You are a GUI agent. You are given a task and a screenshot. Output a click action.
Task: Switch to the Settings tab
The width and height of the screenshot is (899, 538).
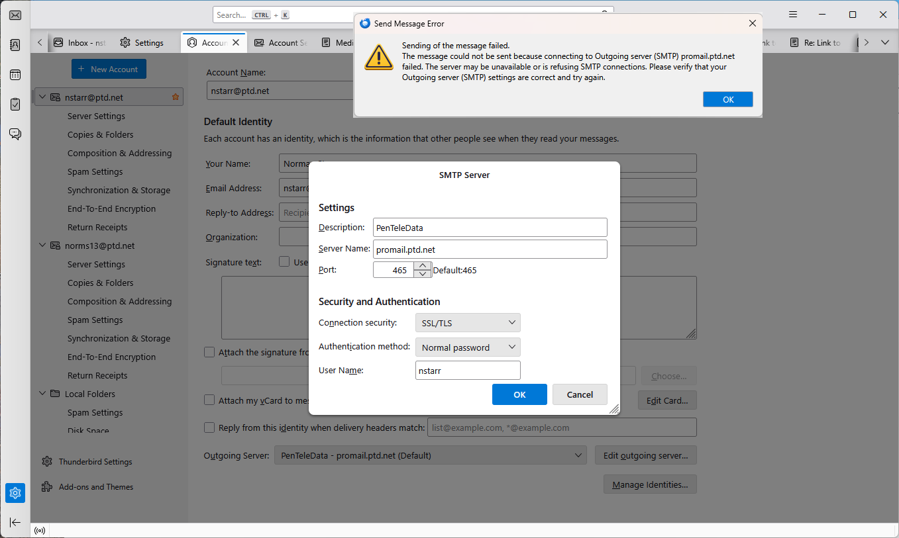142,43
